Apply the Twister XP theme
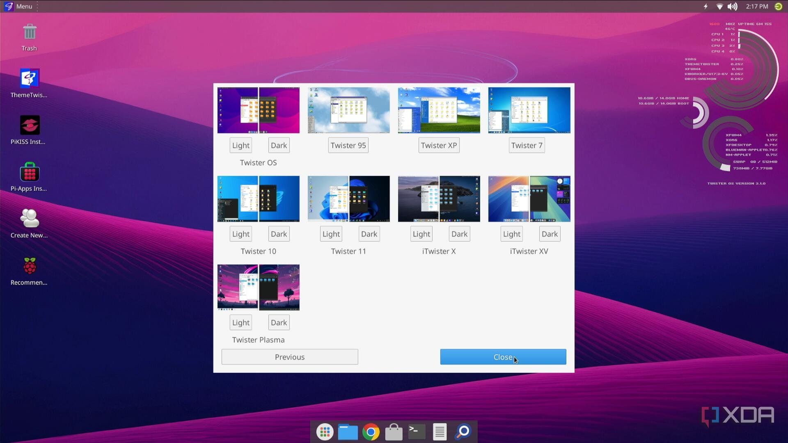The width and height of the screenshot is (788, 443). (x=439, y=145)
